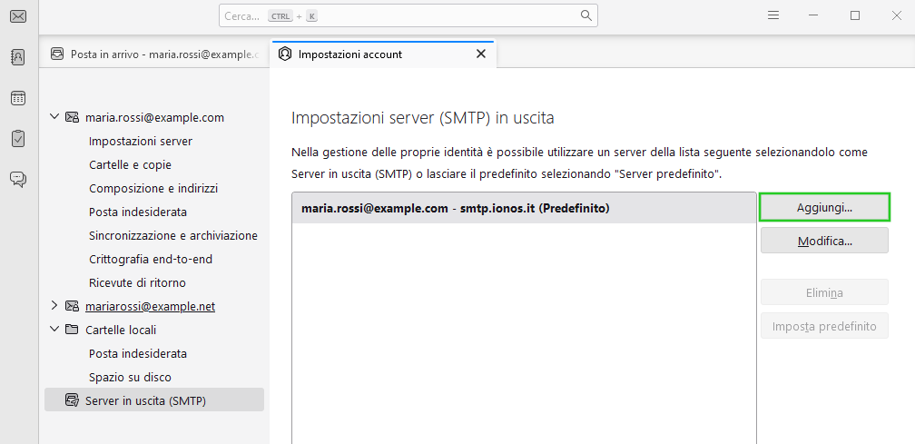The width and height of the screenshot is (915, 444).
Task: Collapse the maria.rossi@example.com account tree
Action: click(54, 117)
